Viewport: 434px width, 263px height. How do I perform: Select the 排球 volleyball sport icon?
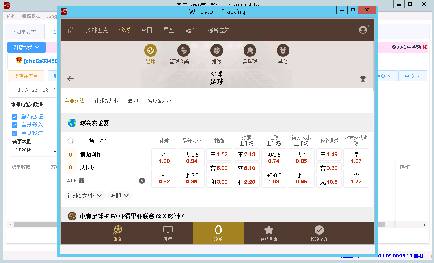tap(217, 50)
